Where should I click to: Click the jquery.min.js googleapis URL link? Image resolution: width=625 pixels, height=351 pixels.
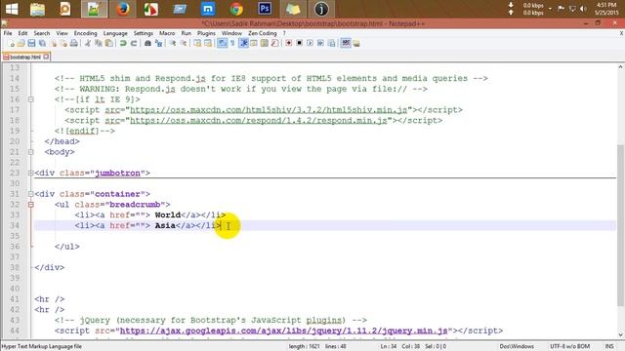284,331
